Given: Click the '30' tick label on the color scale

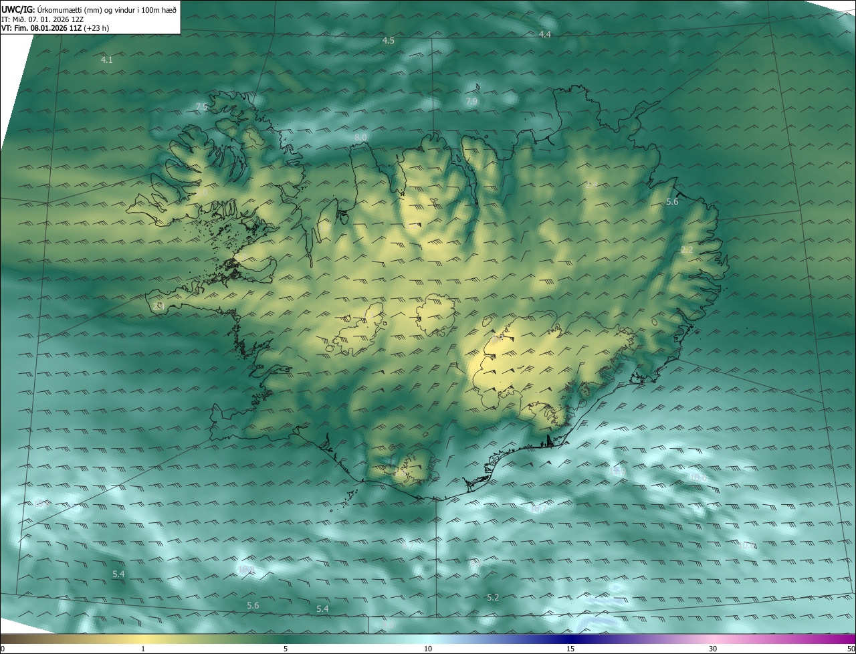Looking at the screenshot, I should (713, 649).
